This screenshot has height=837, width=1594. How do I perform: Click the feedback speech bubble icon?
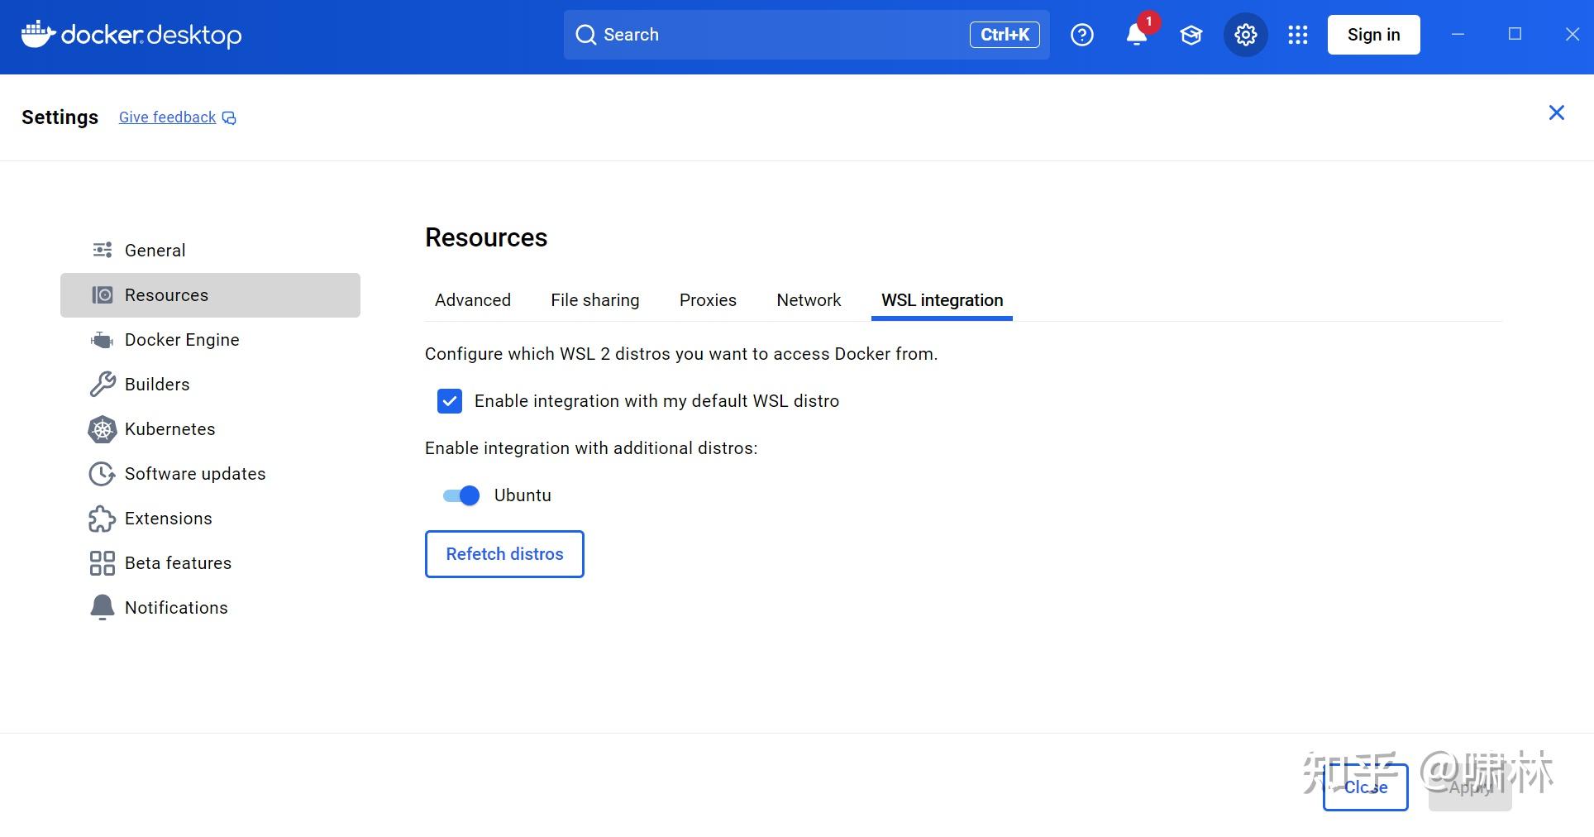point(229,118)
